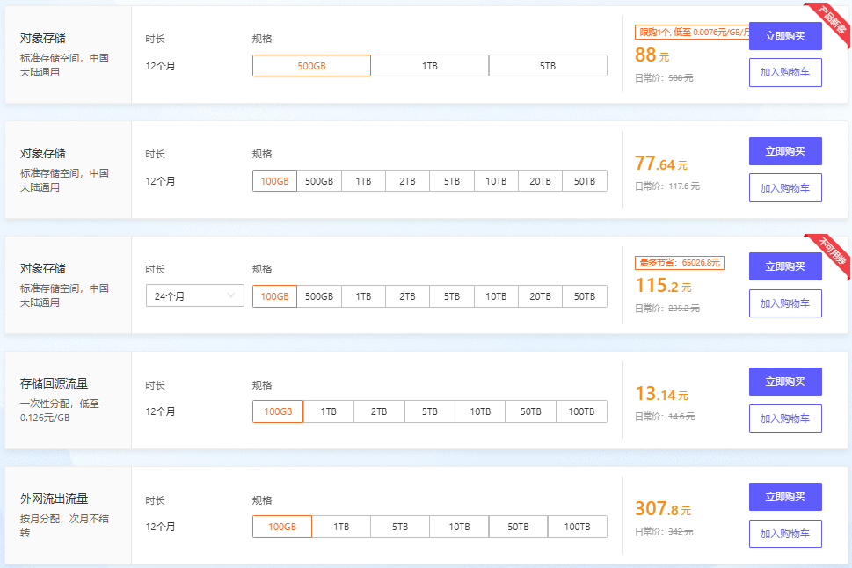Add 存储回源流量 package to cart
The image size is (852, 568).
coord(785,419)
